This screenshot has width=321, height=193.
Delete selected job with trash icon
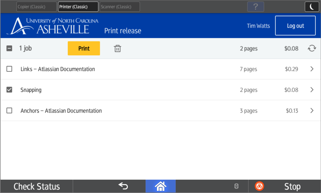tap(117, 49)
